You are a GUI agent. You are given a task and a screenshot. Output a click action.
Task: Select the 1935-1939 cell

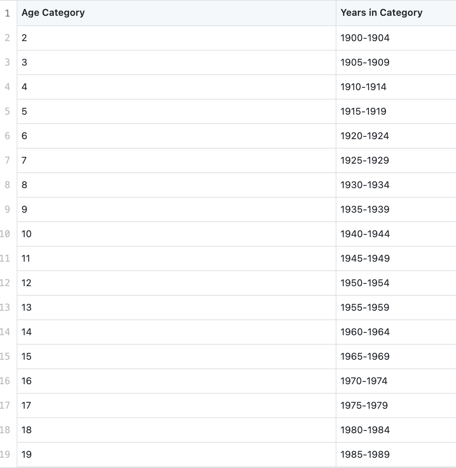pyautogui.click(x=365, y=209)
